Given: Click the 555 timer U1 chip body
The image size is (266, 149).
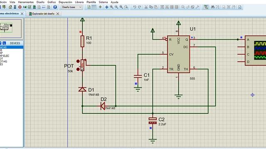Looking at the screenshot, I should (178, 54).
